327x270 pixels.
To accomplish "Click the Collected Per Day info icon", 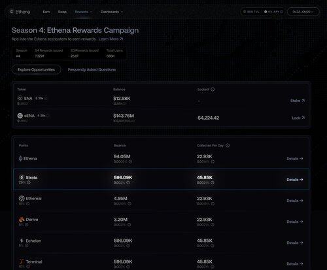I will 228,145.
